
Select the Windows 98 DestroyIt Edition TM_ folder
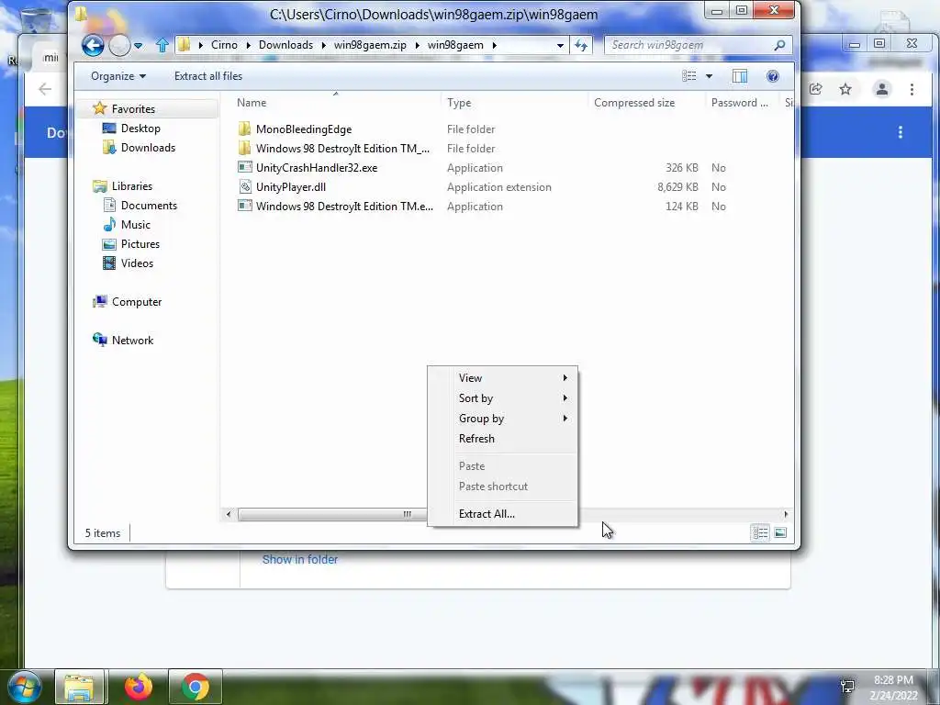(342, 149)
